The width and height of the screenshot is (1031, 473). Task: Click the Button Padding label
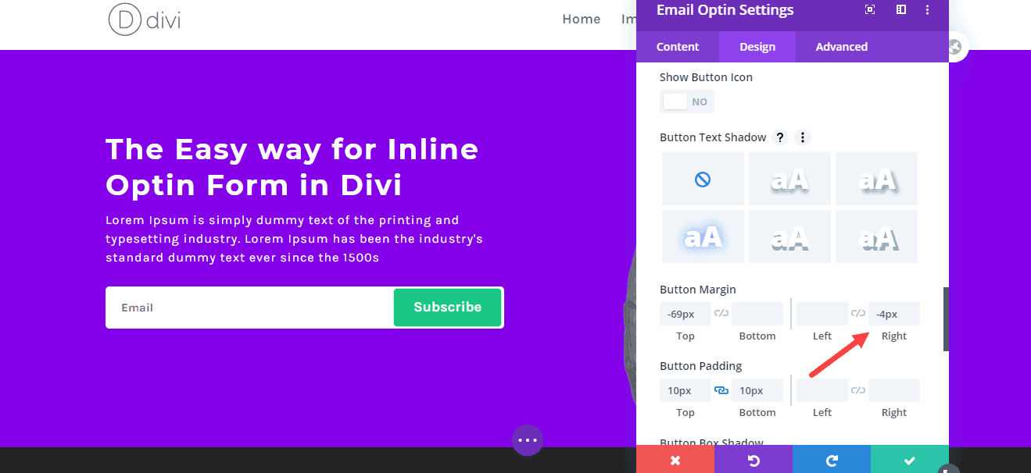click(x=700, y=366)
